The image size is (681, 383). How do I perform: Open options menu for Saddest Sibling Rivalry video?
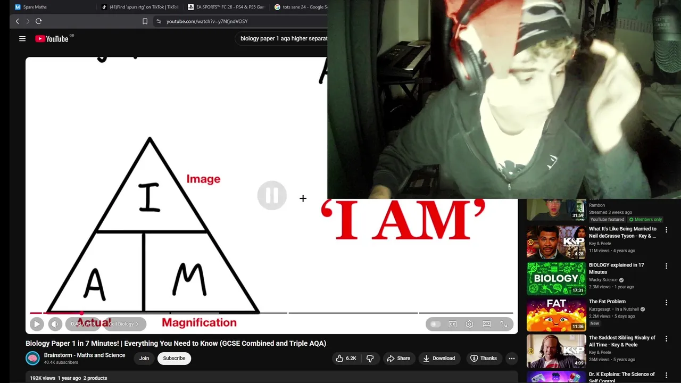coord(666,338)
